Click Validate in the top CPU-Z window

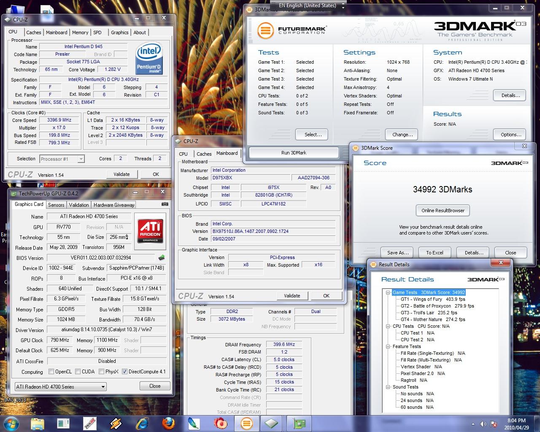click(121, 174)
